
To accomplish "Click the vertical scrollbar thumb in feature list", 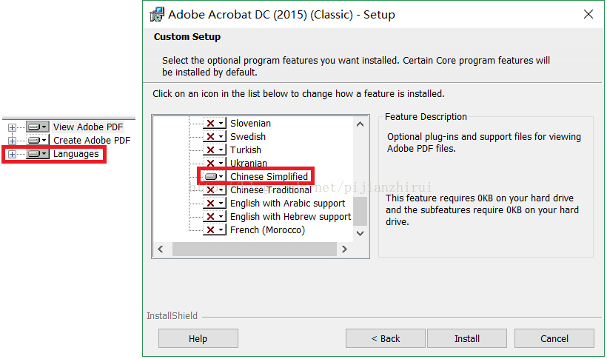I will pos(360,211).
